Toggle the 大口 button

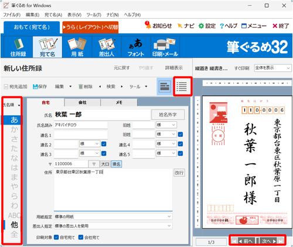[105, 164]
